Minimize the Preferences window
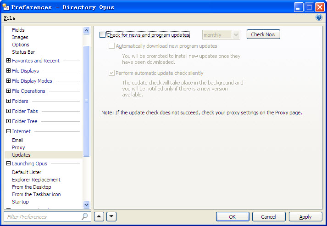Viewport: 327px width, 226px height. (x=299, y=7)
